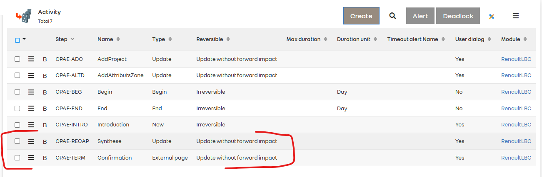This screenshot has width=542, height=177.
Task: Click the Deadlock button
Action: 458,16
